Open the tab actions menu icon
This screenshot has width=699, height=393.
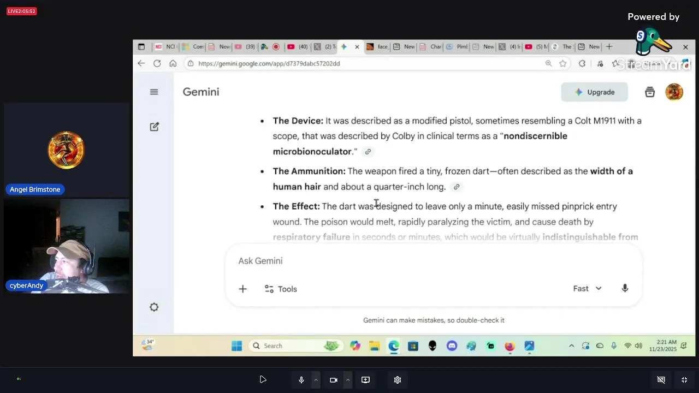141,47
